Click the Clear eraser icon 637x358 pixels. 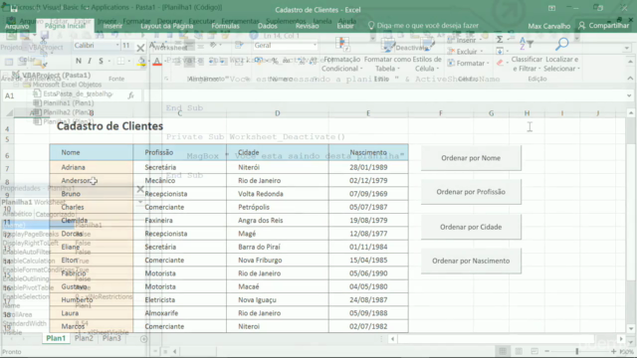click(500, 63)
